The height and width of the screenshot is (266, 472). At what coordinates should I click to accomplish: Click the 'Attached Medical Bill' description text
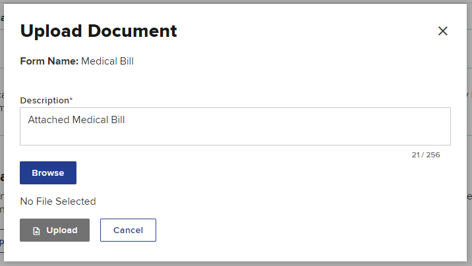tap(76, 120)
